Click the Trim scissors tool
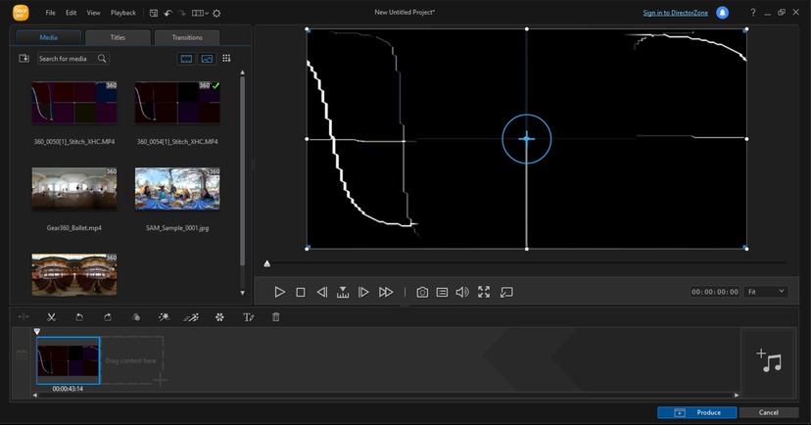811x425 pixels. [51, 317]
